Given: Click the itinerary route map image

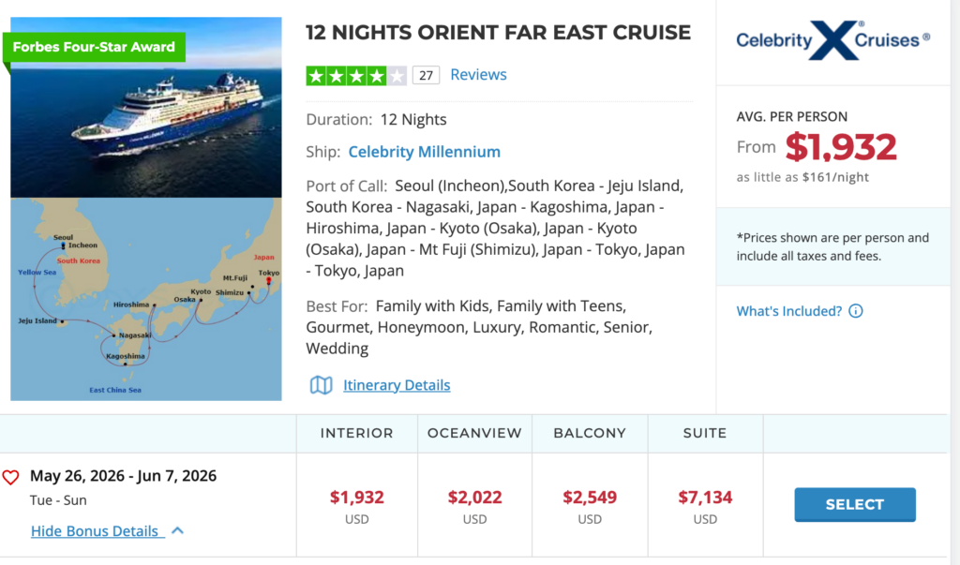Looking at the screenshot, I should (x=146, y=299).
